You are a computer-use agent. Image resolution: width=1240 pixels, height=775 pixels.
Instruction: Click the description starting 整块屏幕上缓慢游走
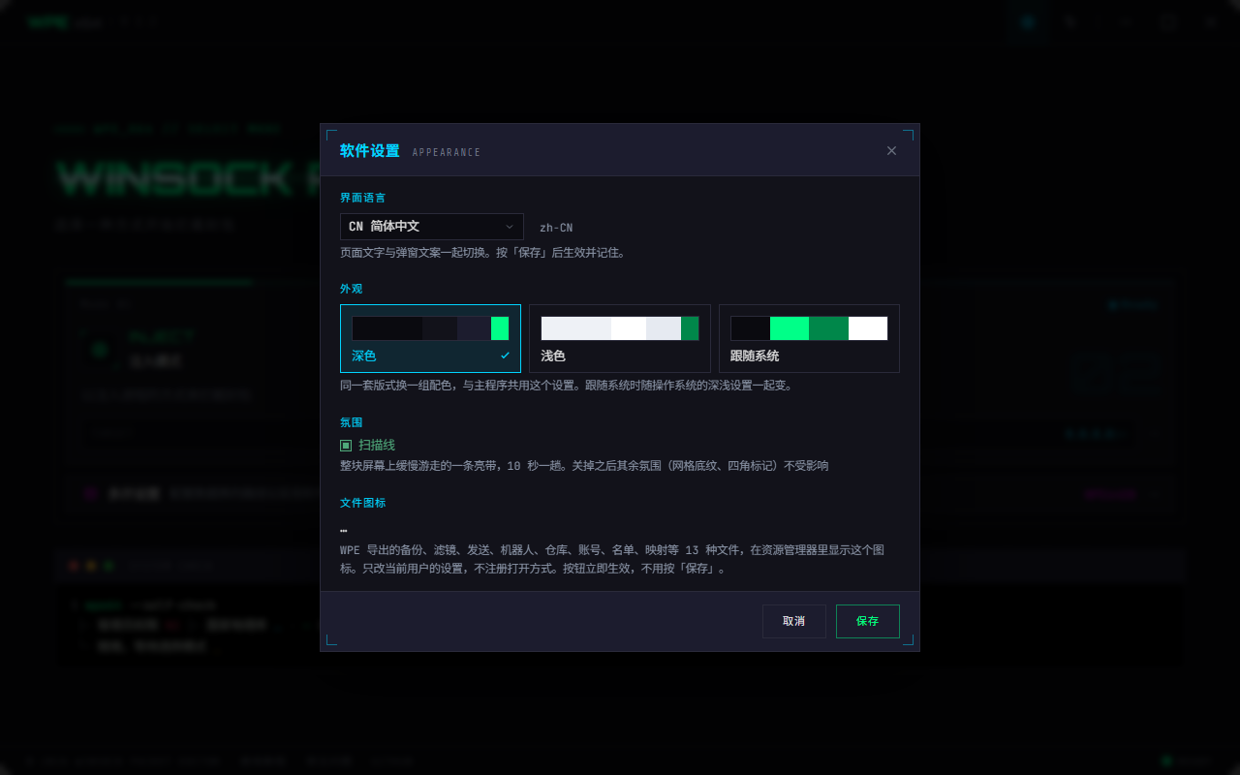coord(584,465)
